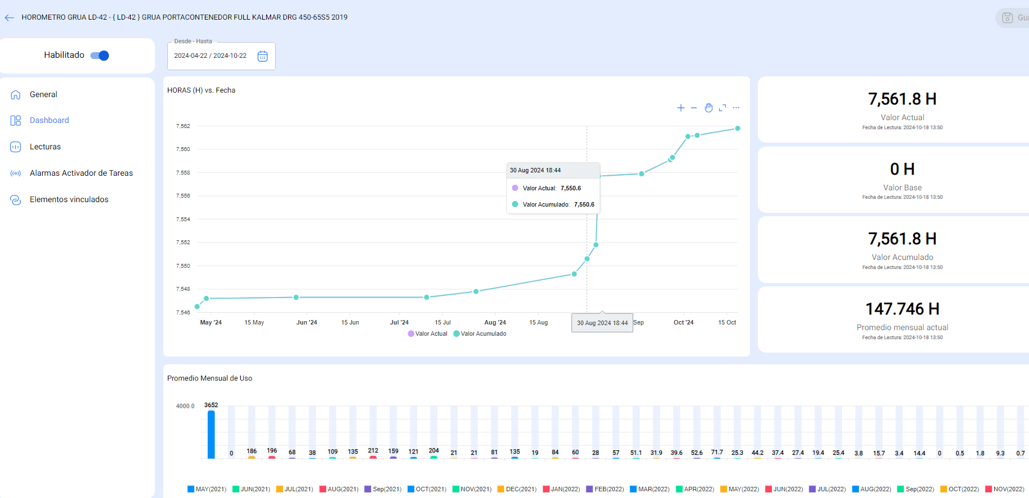Open Alarmas Activador de Tareas

point(81,173)
